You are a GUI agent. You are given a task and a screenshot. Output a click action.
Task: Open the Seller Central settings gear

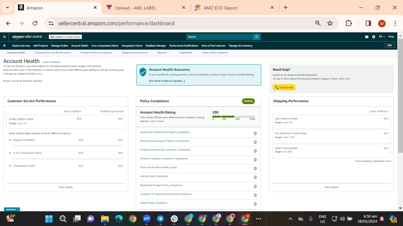(374, 37)
